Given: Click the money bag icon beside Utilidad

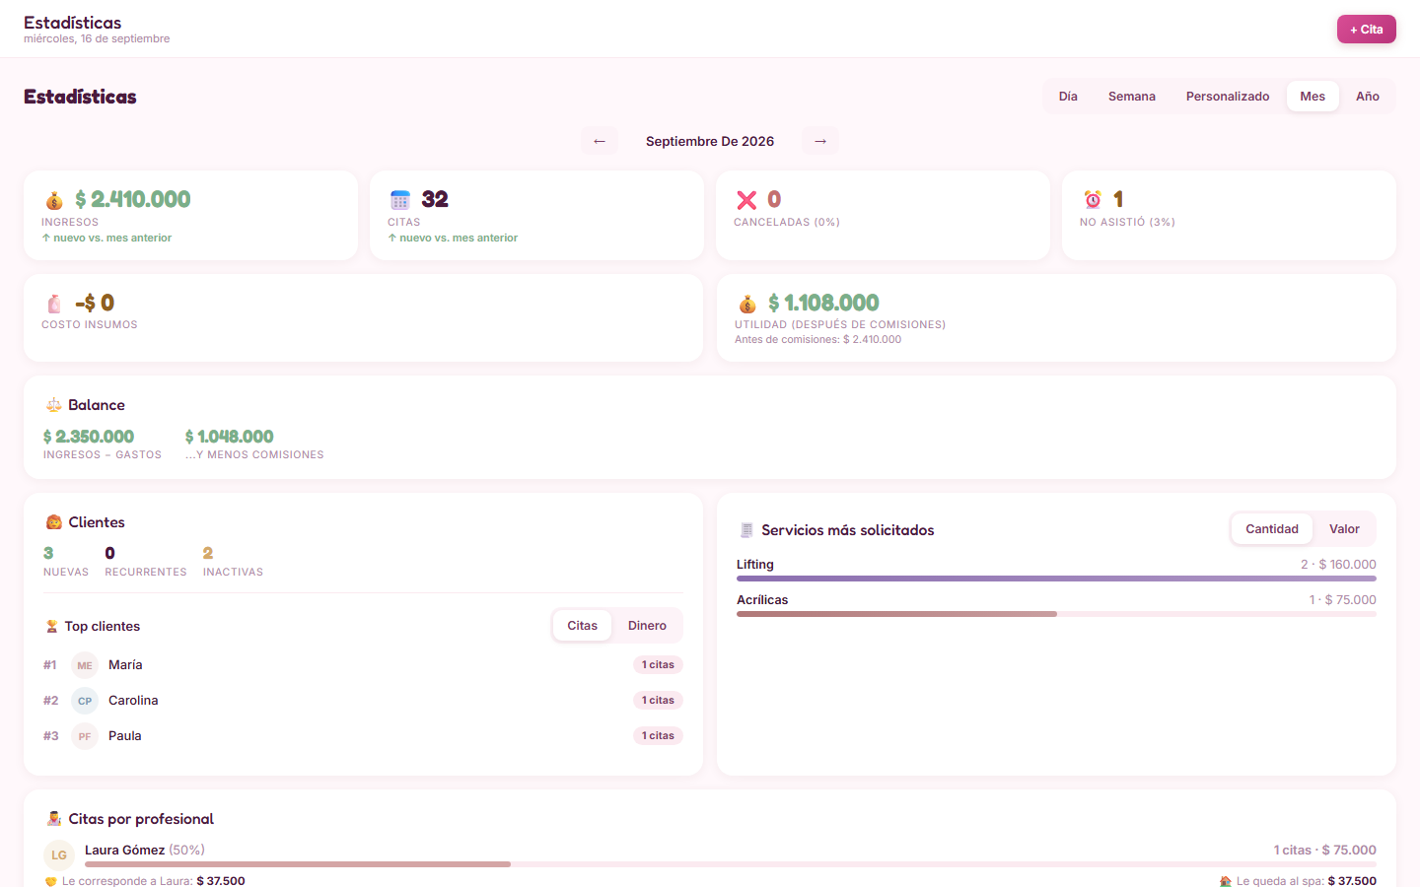Looking at the screenshot, I should 747,304.
